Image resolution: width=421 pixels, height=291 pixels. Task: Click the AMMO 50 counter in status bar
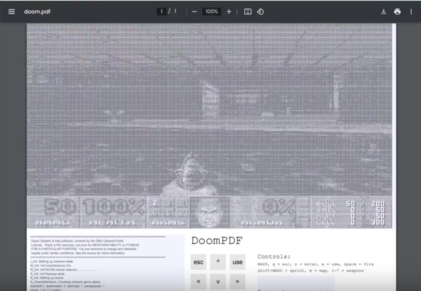point(54,212)
